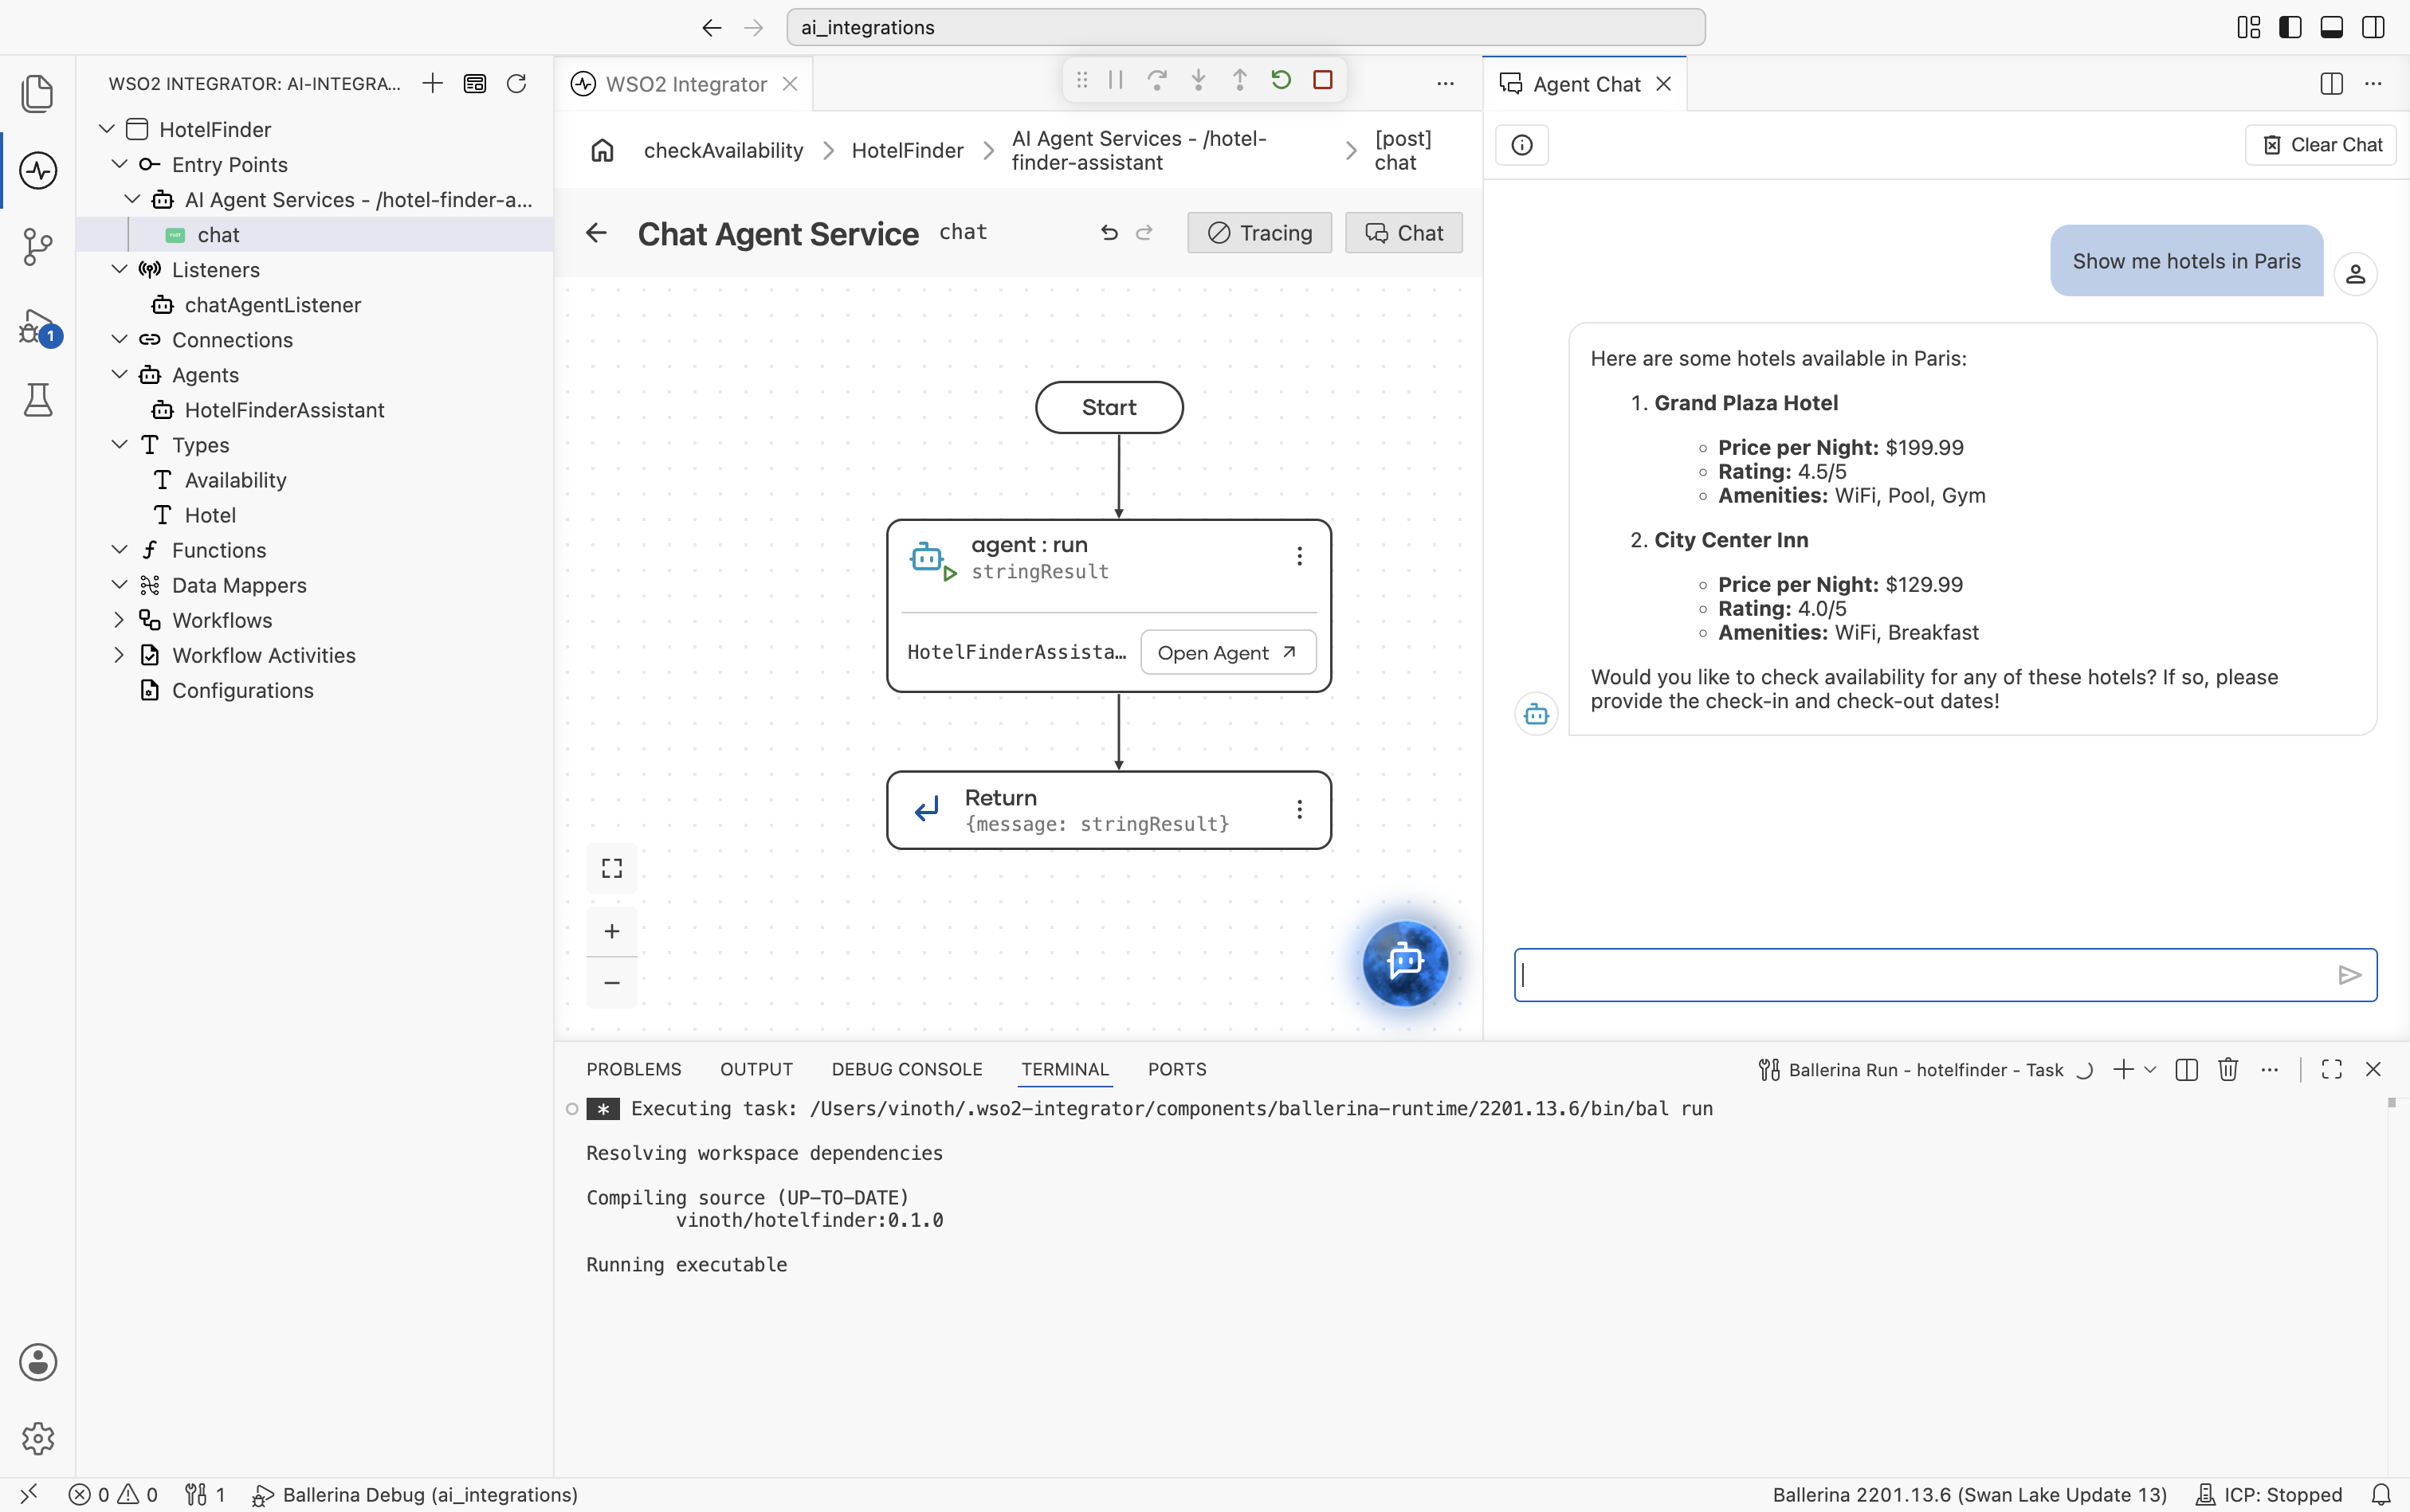Collapse the Entry Points section
This screenshot has height=1512, width=2410.
(119, 164)
